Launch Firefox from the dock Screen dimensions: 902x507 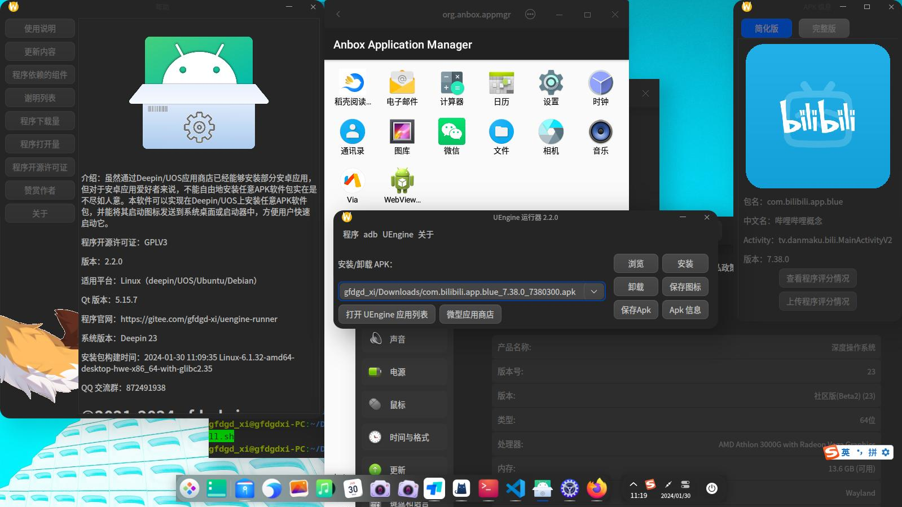point(597,488)
